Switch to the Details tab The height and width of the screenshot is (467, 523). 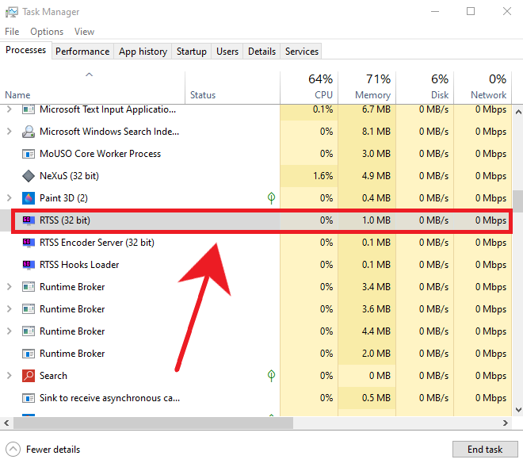coord(261,52)
